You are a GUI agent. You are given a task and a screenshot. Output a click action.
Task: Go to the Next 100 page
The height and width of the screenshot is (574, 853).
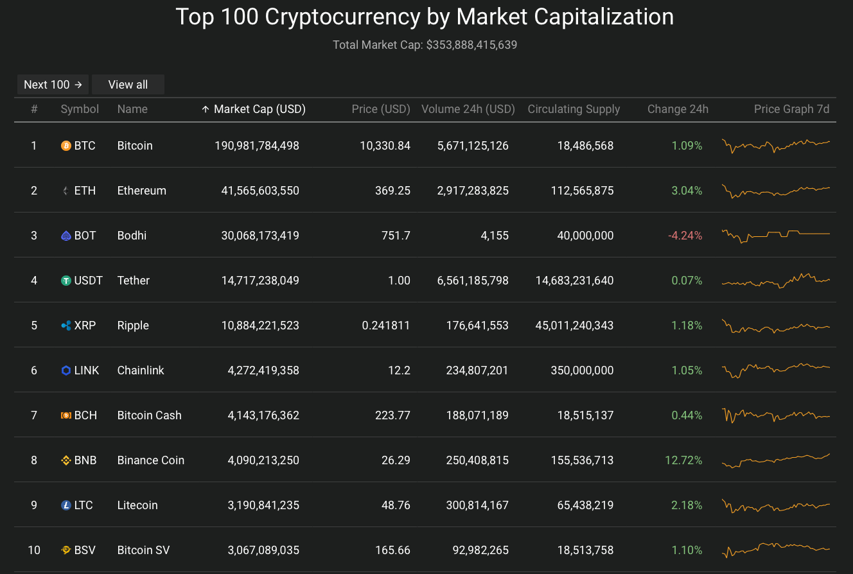click(53, 85)
